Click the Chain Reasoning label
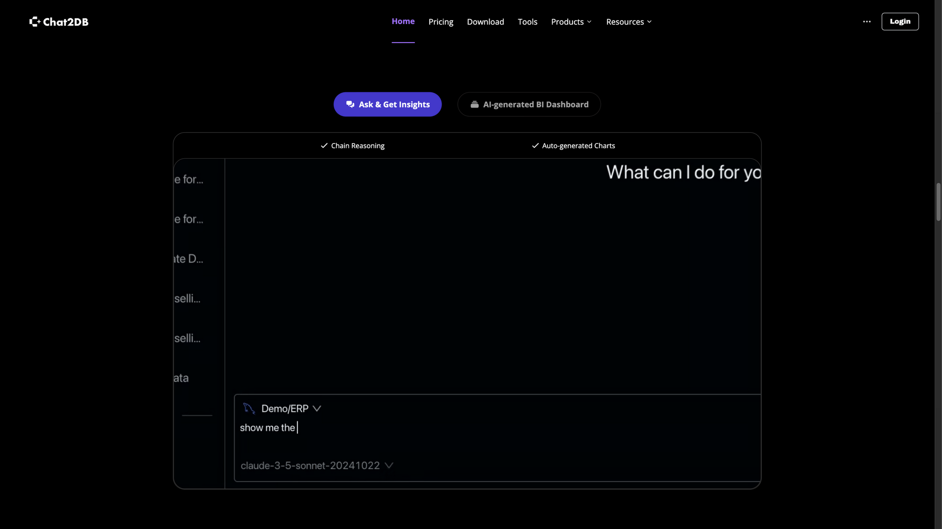 [x=353, y=145]
